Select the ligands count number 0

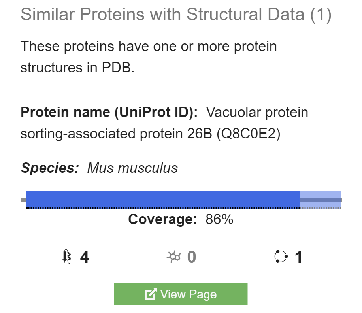coord(192,257)
